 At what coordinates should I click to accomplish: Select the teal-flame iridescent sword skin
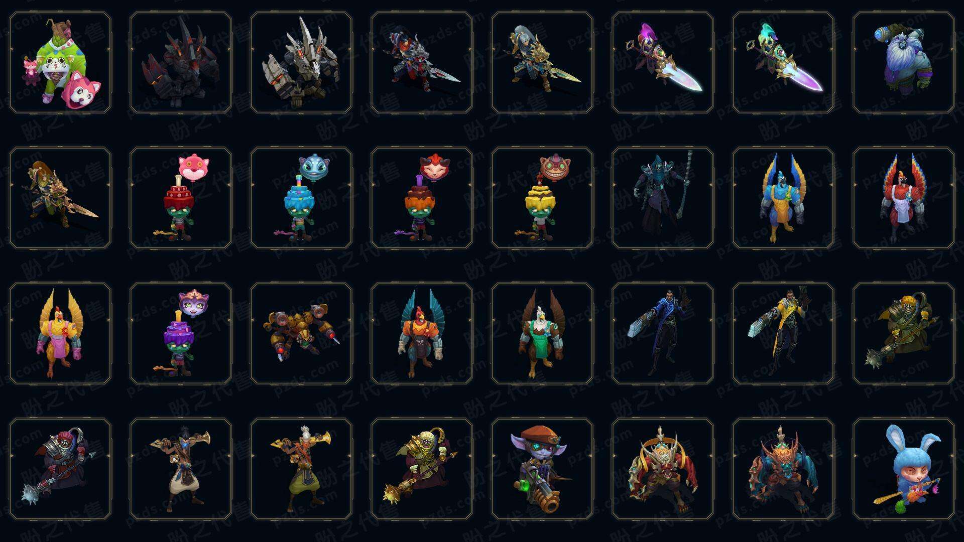coord(783,62)
